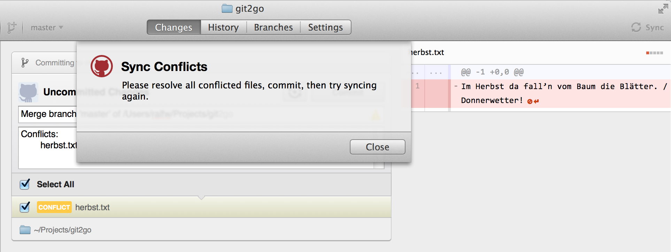This screenshot has width=671, height=252.
Task: Click the git2go folder icon in title
Action: click(227, 8)
